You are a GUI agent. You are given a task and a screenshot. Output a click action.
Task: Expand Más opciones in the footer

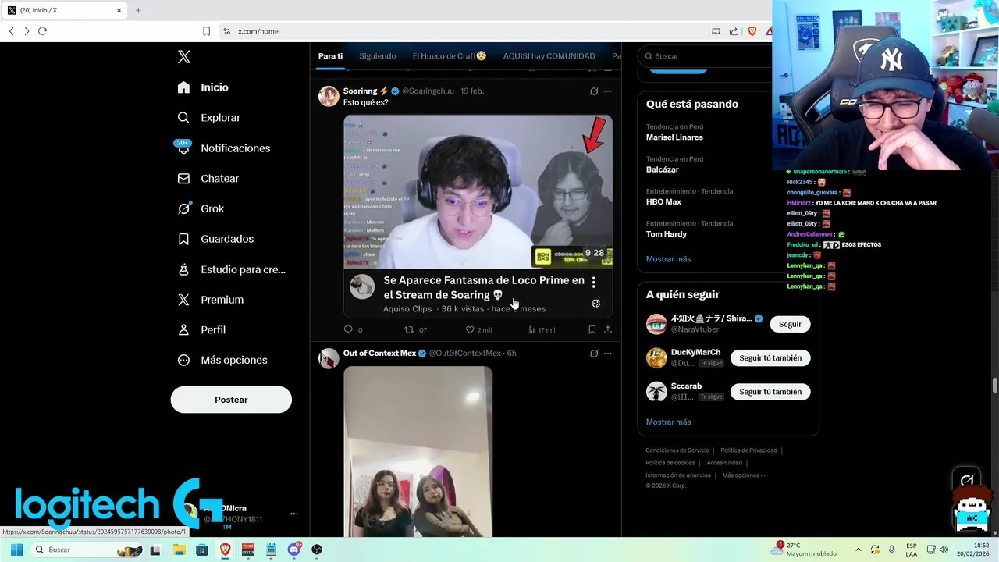tap(744, 475)
